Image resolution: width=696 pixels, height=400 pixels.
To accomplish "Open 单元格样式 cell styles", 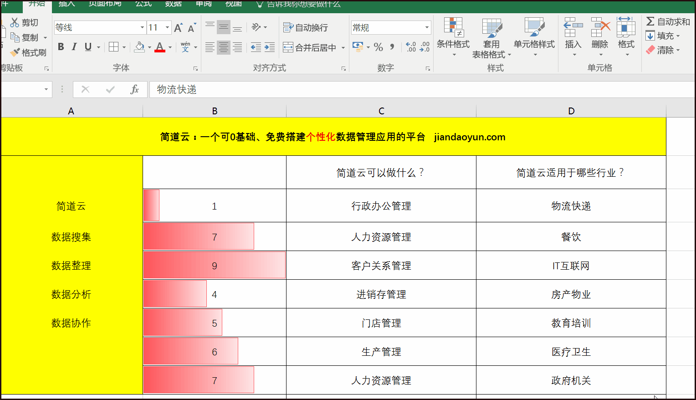I will (x=534, y=37).
